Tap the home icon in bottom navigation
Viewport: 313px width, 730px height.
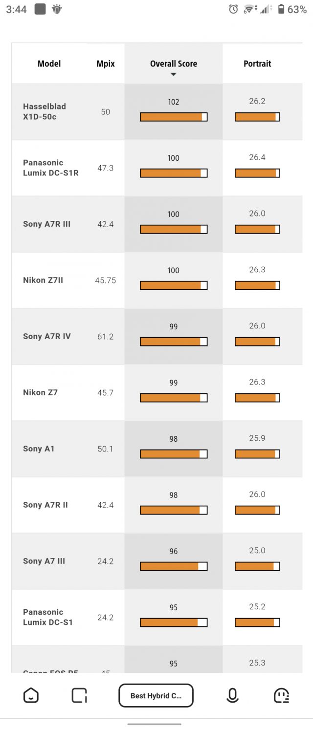click(x=31, y=695)
